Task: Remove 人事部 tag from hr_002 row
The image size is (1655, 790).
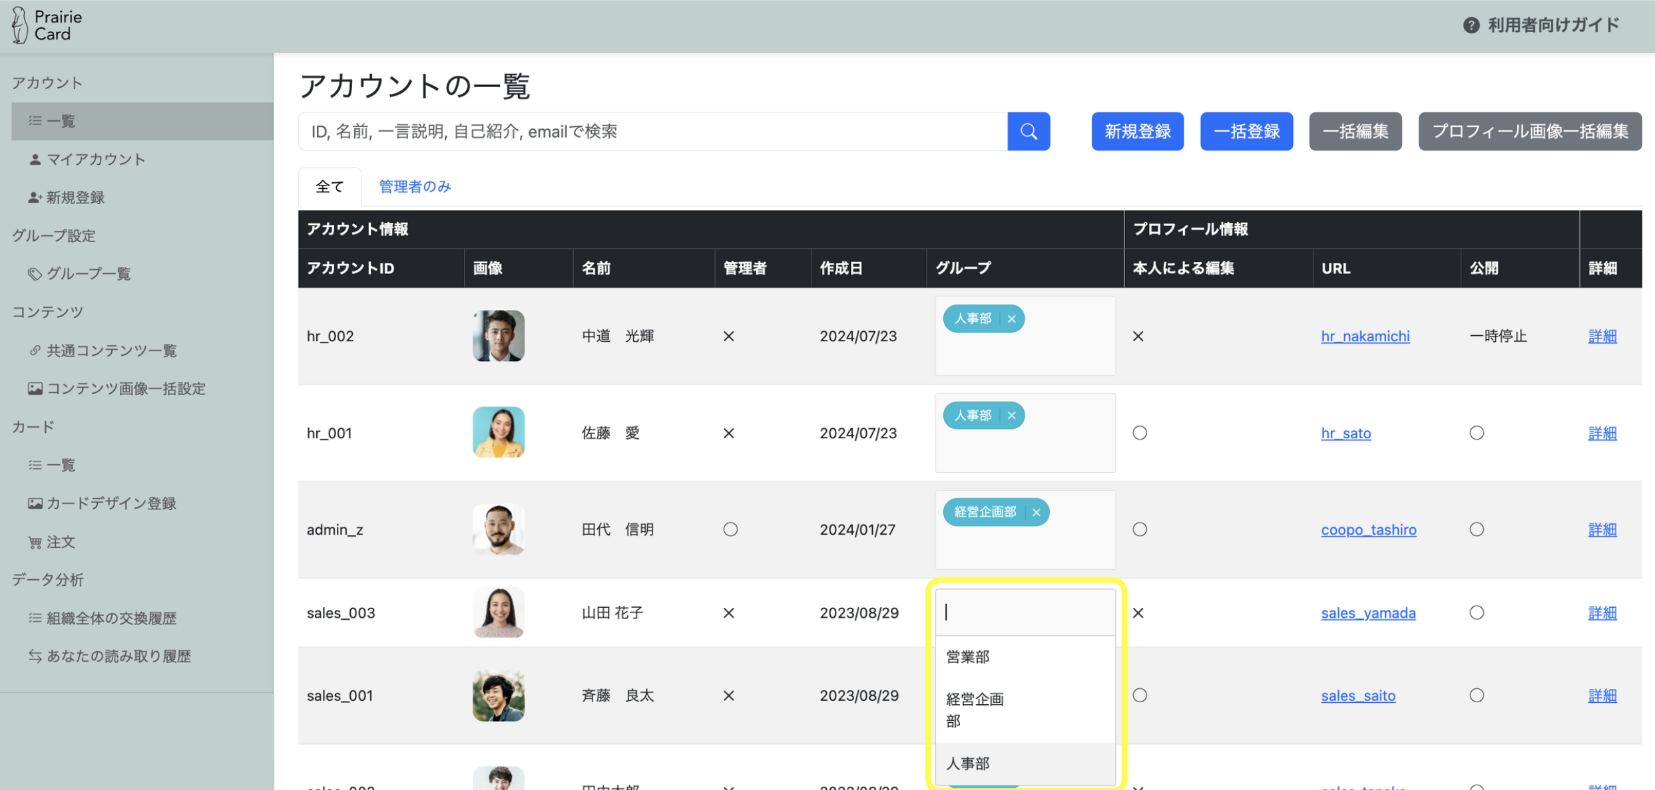Action: tap(1011, 319)
